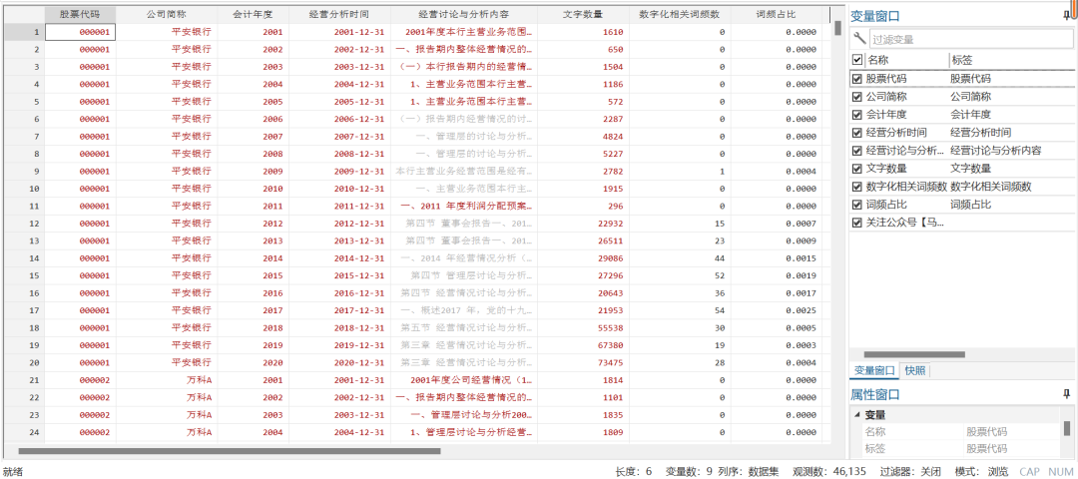Uncheck the 会计年度 variable checkbox
Image resolution: width=1078 pixels, height=479 pixels.
[x=856, y=115]
